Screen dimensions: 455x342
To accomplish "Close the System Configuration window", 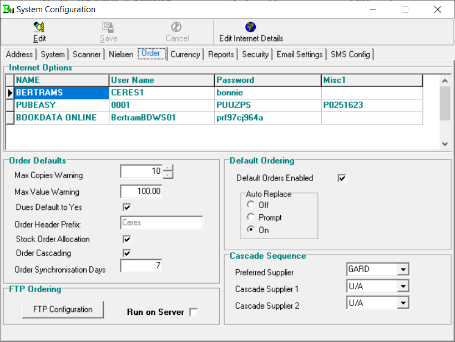I will coord(438,9).
